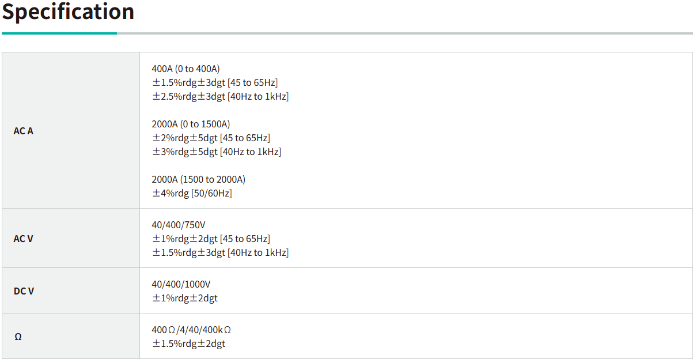Click the ±2.5%rdg±3dgt accuracy line
Image resolution: width=693 pixels, height=359 pixels.
point(220,96)
